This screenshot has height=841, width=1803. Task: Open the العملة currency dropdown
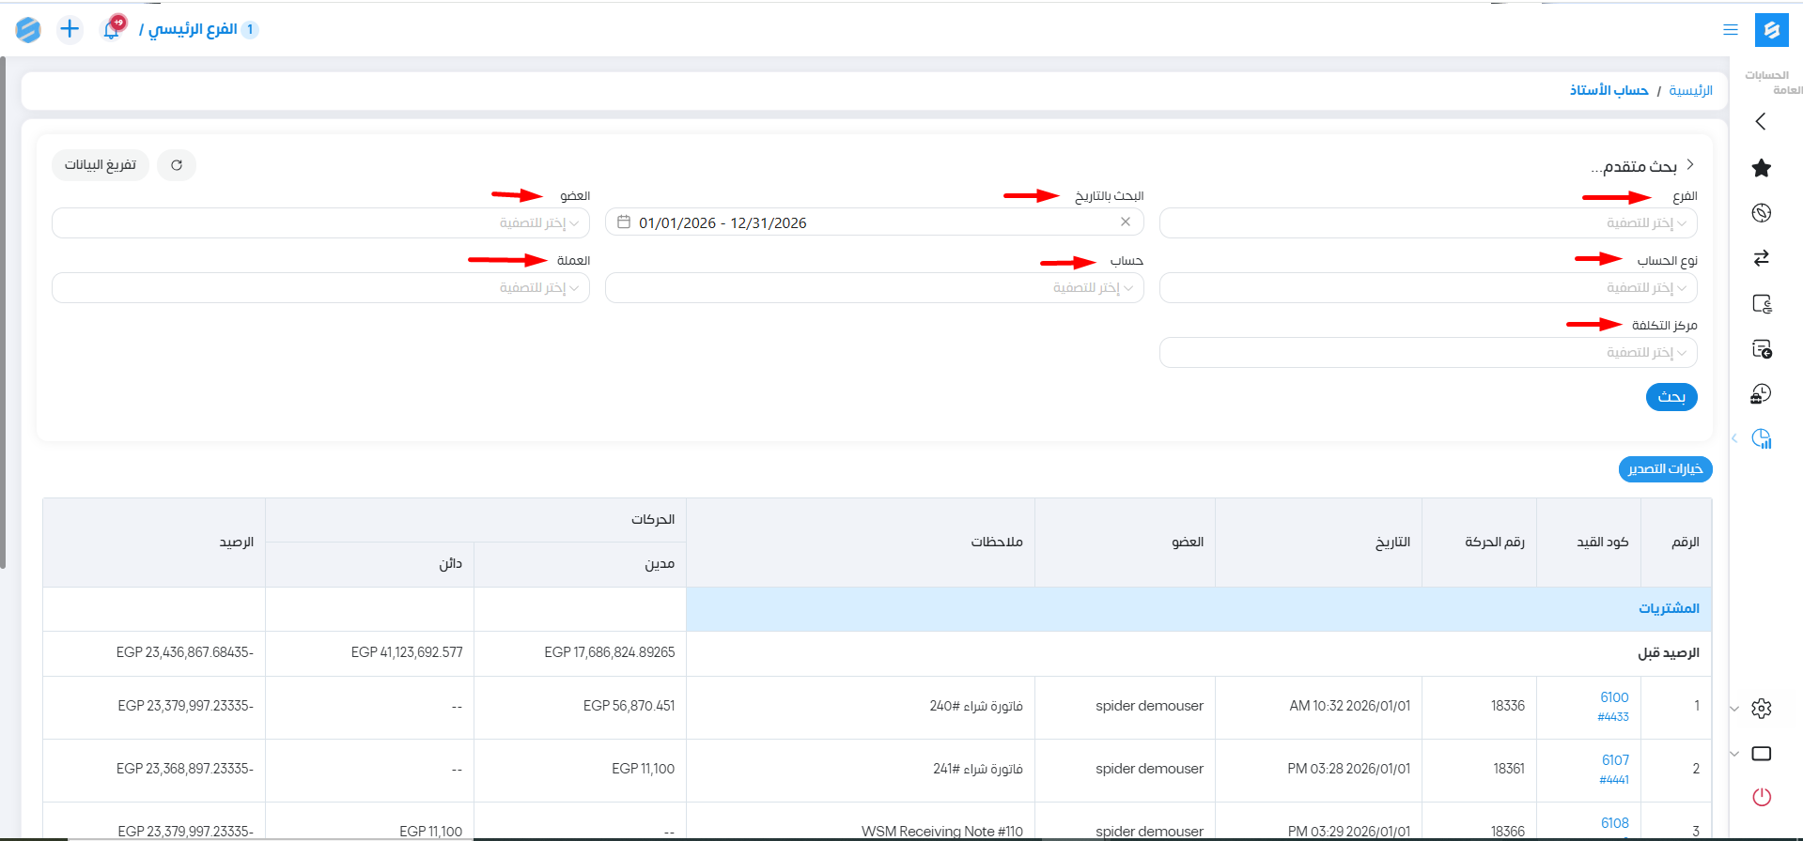(x=320, y=288)
